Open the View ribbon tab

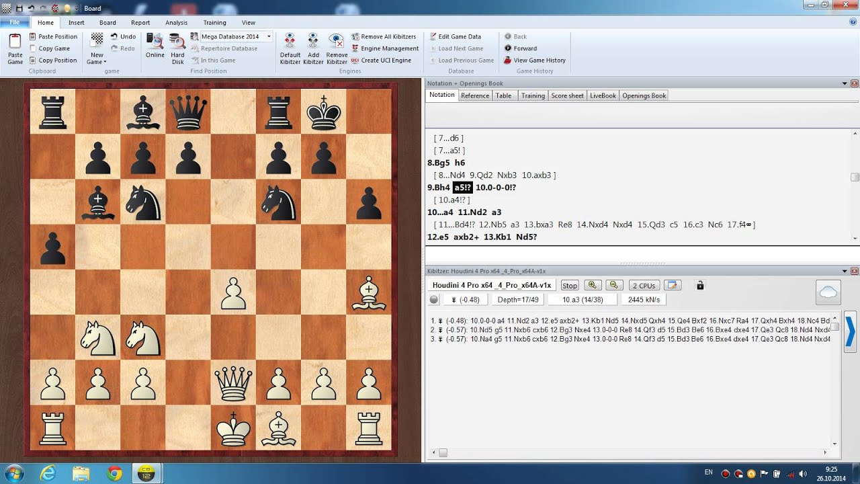coord(249,22)
